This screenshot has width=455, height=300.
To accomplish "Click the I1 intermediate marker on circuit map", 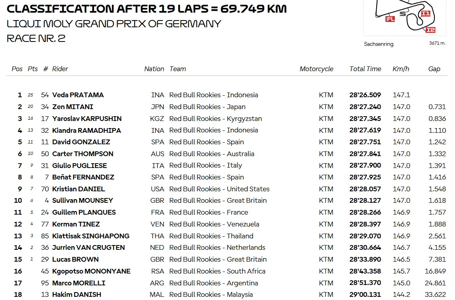I will 425,13.
